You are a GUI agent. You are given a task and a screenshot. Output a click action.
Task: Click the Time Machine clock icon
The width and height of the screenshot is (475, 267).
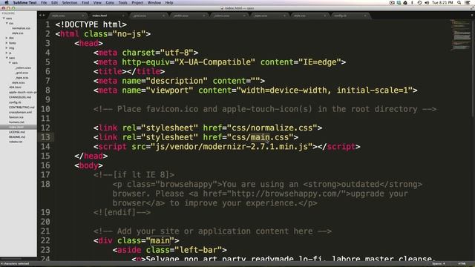pyautogui.click(x=419, y=2)
